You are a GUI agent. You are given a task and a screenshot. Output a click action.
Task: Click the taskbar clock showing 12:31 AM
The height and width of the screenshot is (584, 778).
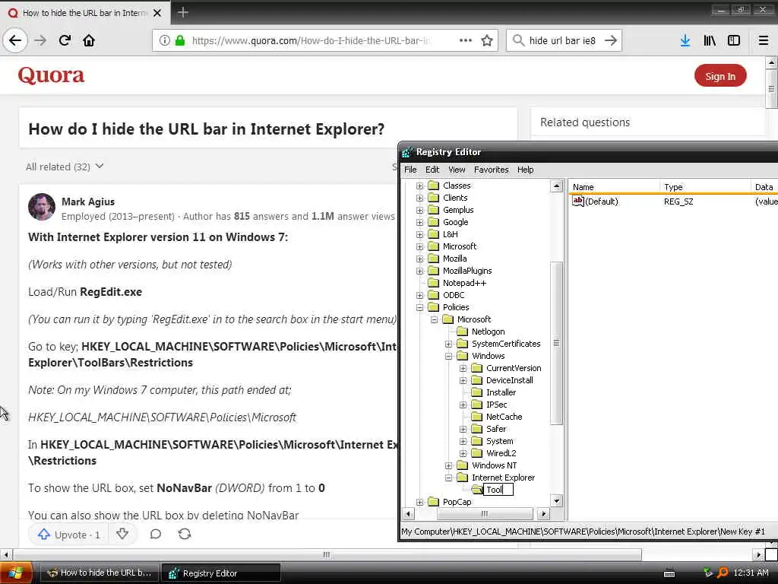pyautogui.click(x=751, y=573)
